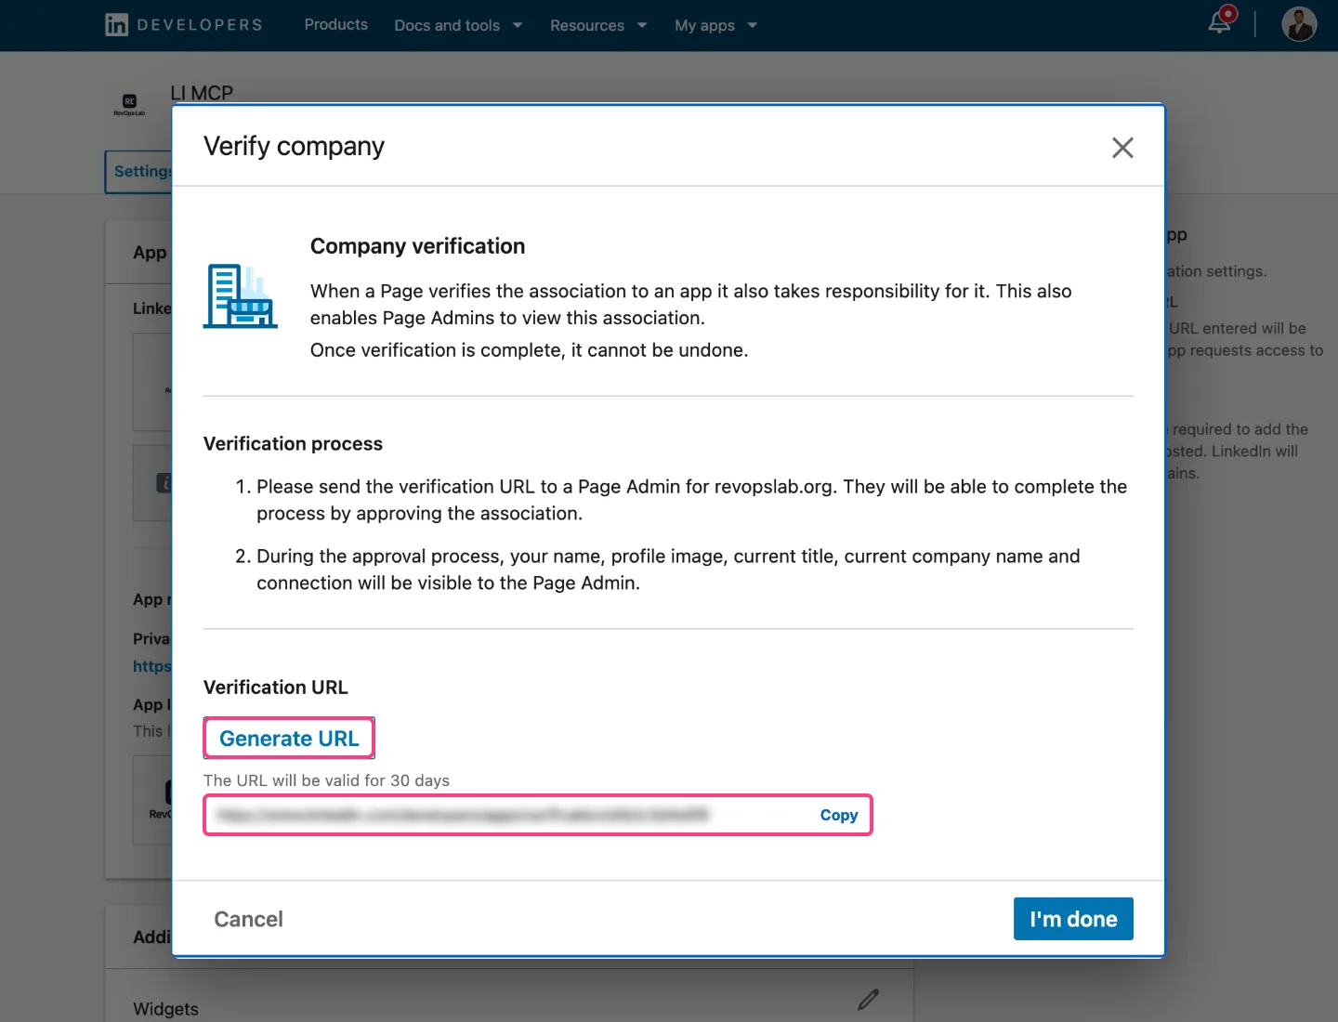Click the company building illustration icon
Screen dimensions: 1338x1022
click(x=241, y=295)
